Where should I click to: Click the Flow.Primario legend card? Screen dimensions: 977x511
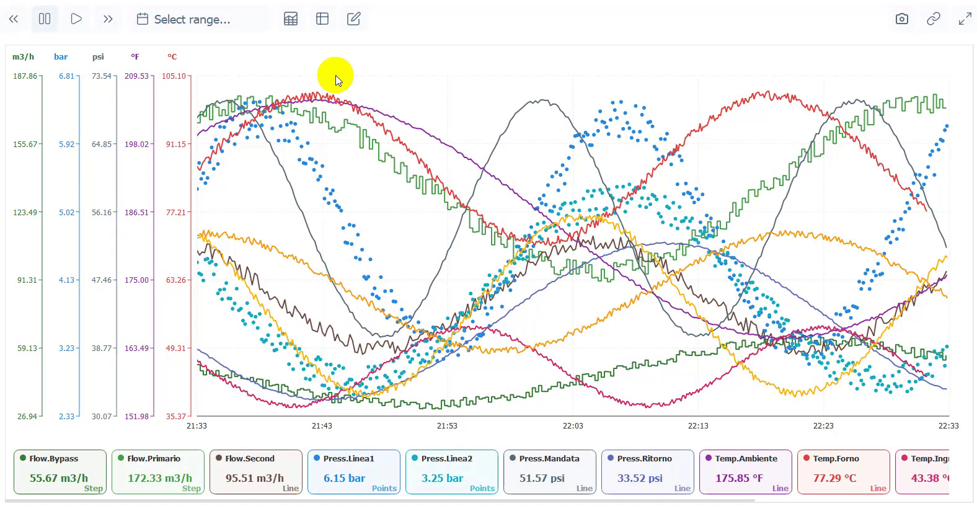(x=157, y=471)
